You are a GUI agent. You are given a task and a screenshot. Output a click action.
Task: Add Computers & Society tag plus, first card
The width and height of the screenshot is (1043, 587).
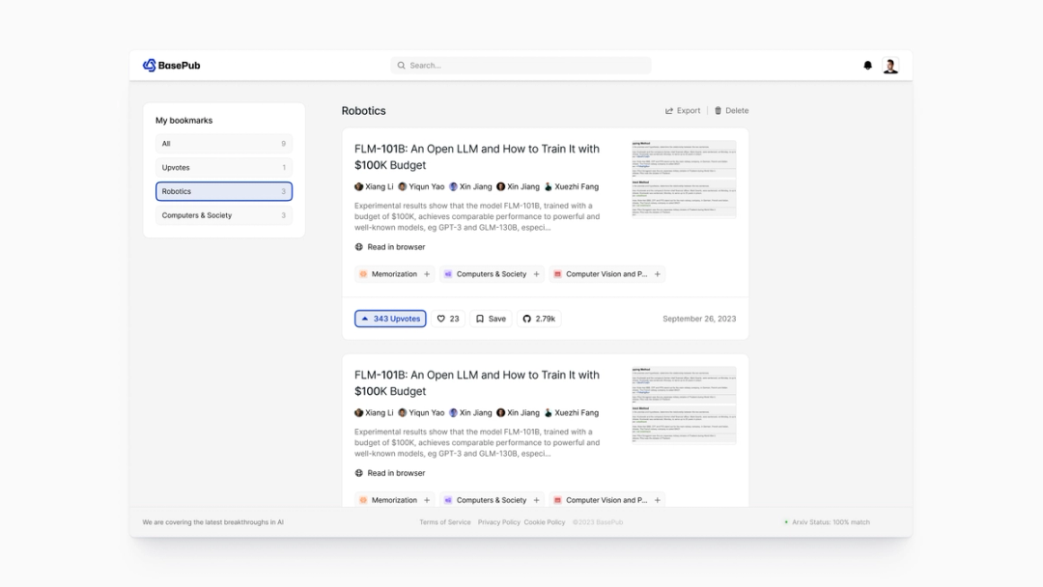coord(536,274)
